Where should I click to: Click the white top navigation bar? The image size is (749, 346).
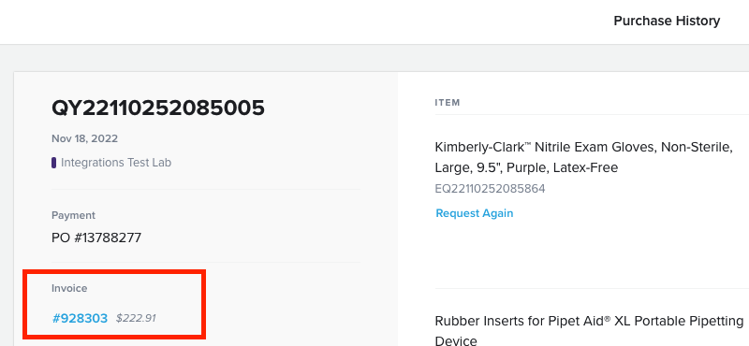click(306, 22)
